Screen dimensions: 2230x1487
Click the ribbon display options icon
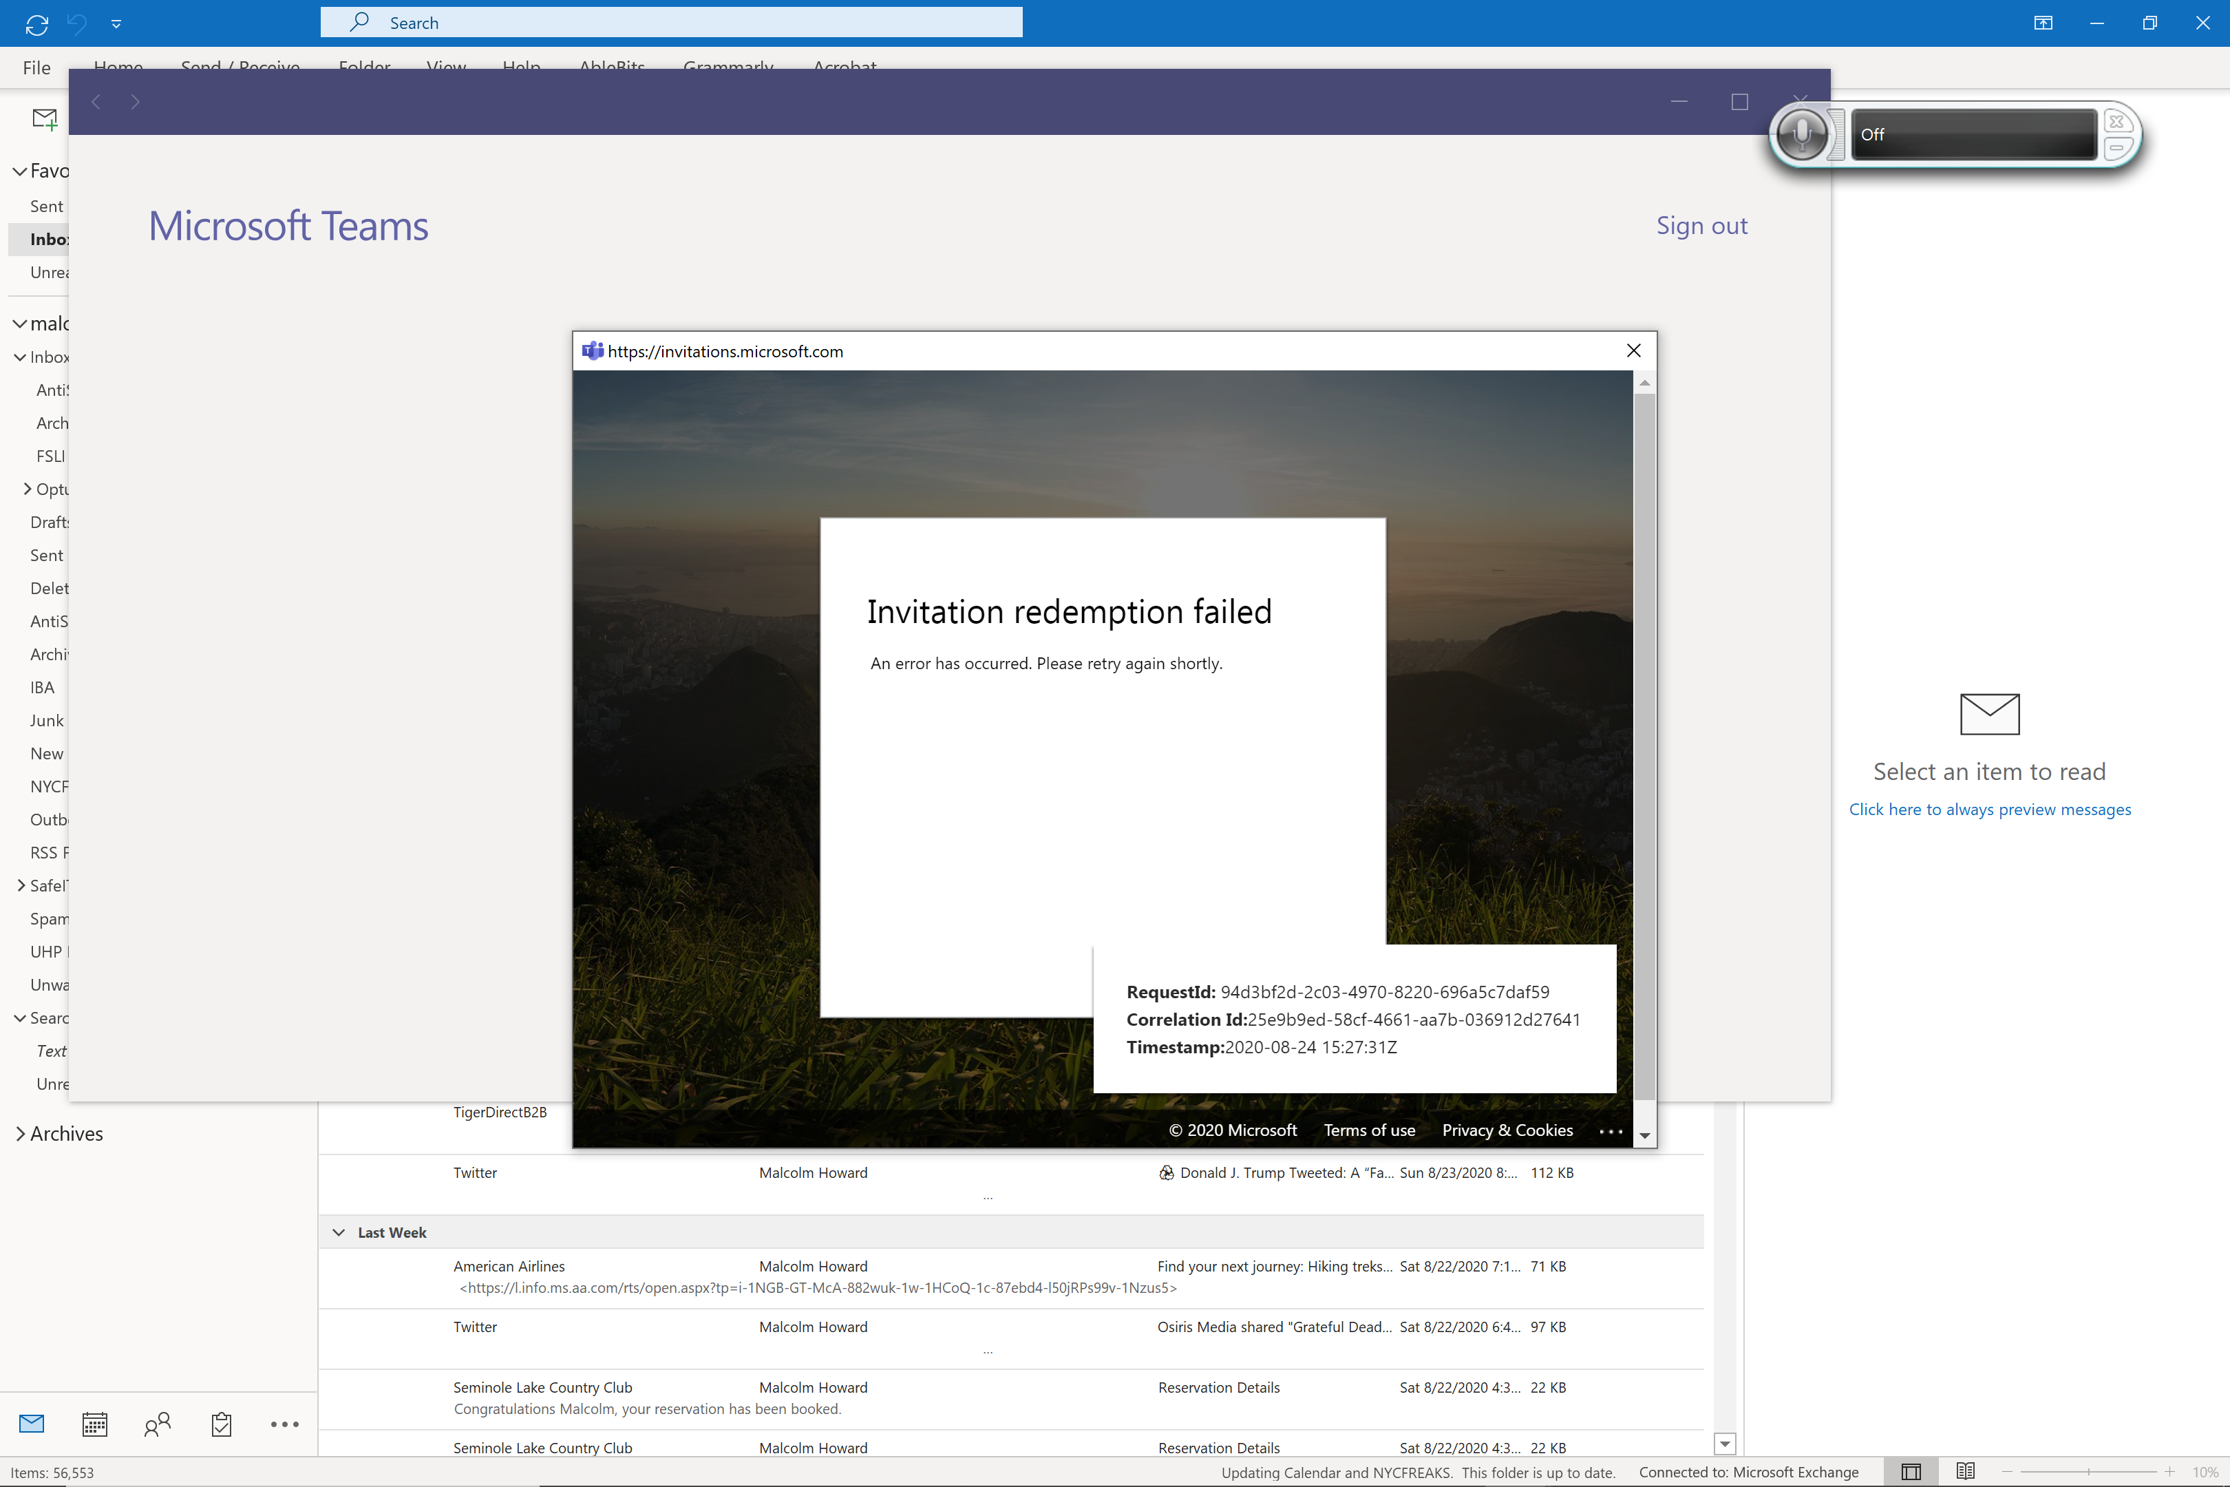pyautogui.click(x=2043, y=23)
